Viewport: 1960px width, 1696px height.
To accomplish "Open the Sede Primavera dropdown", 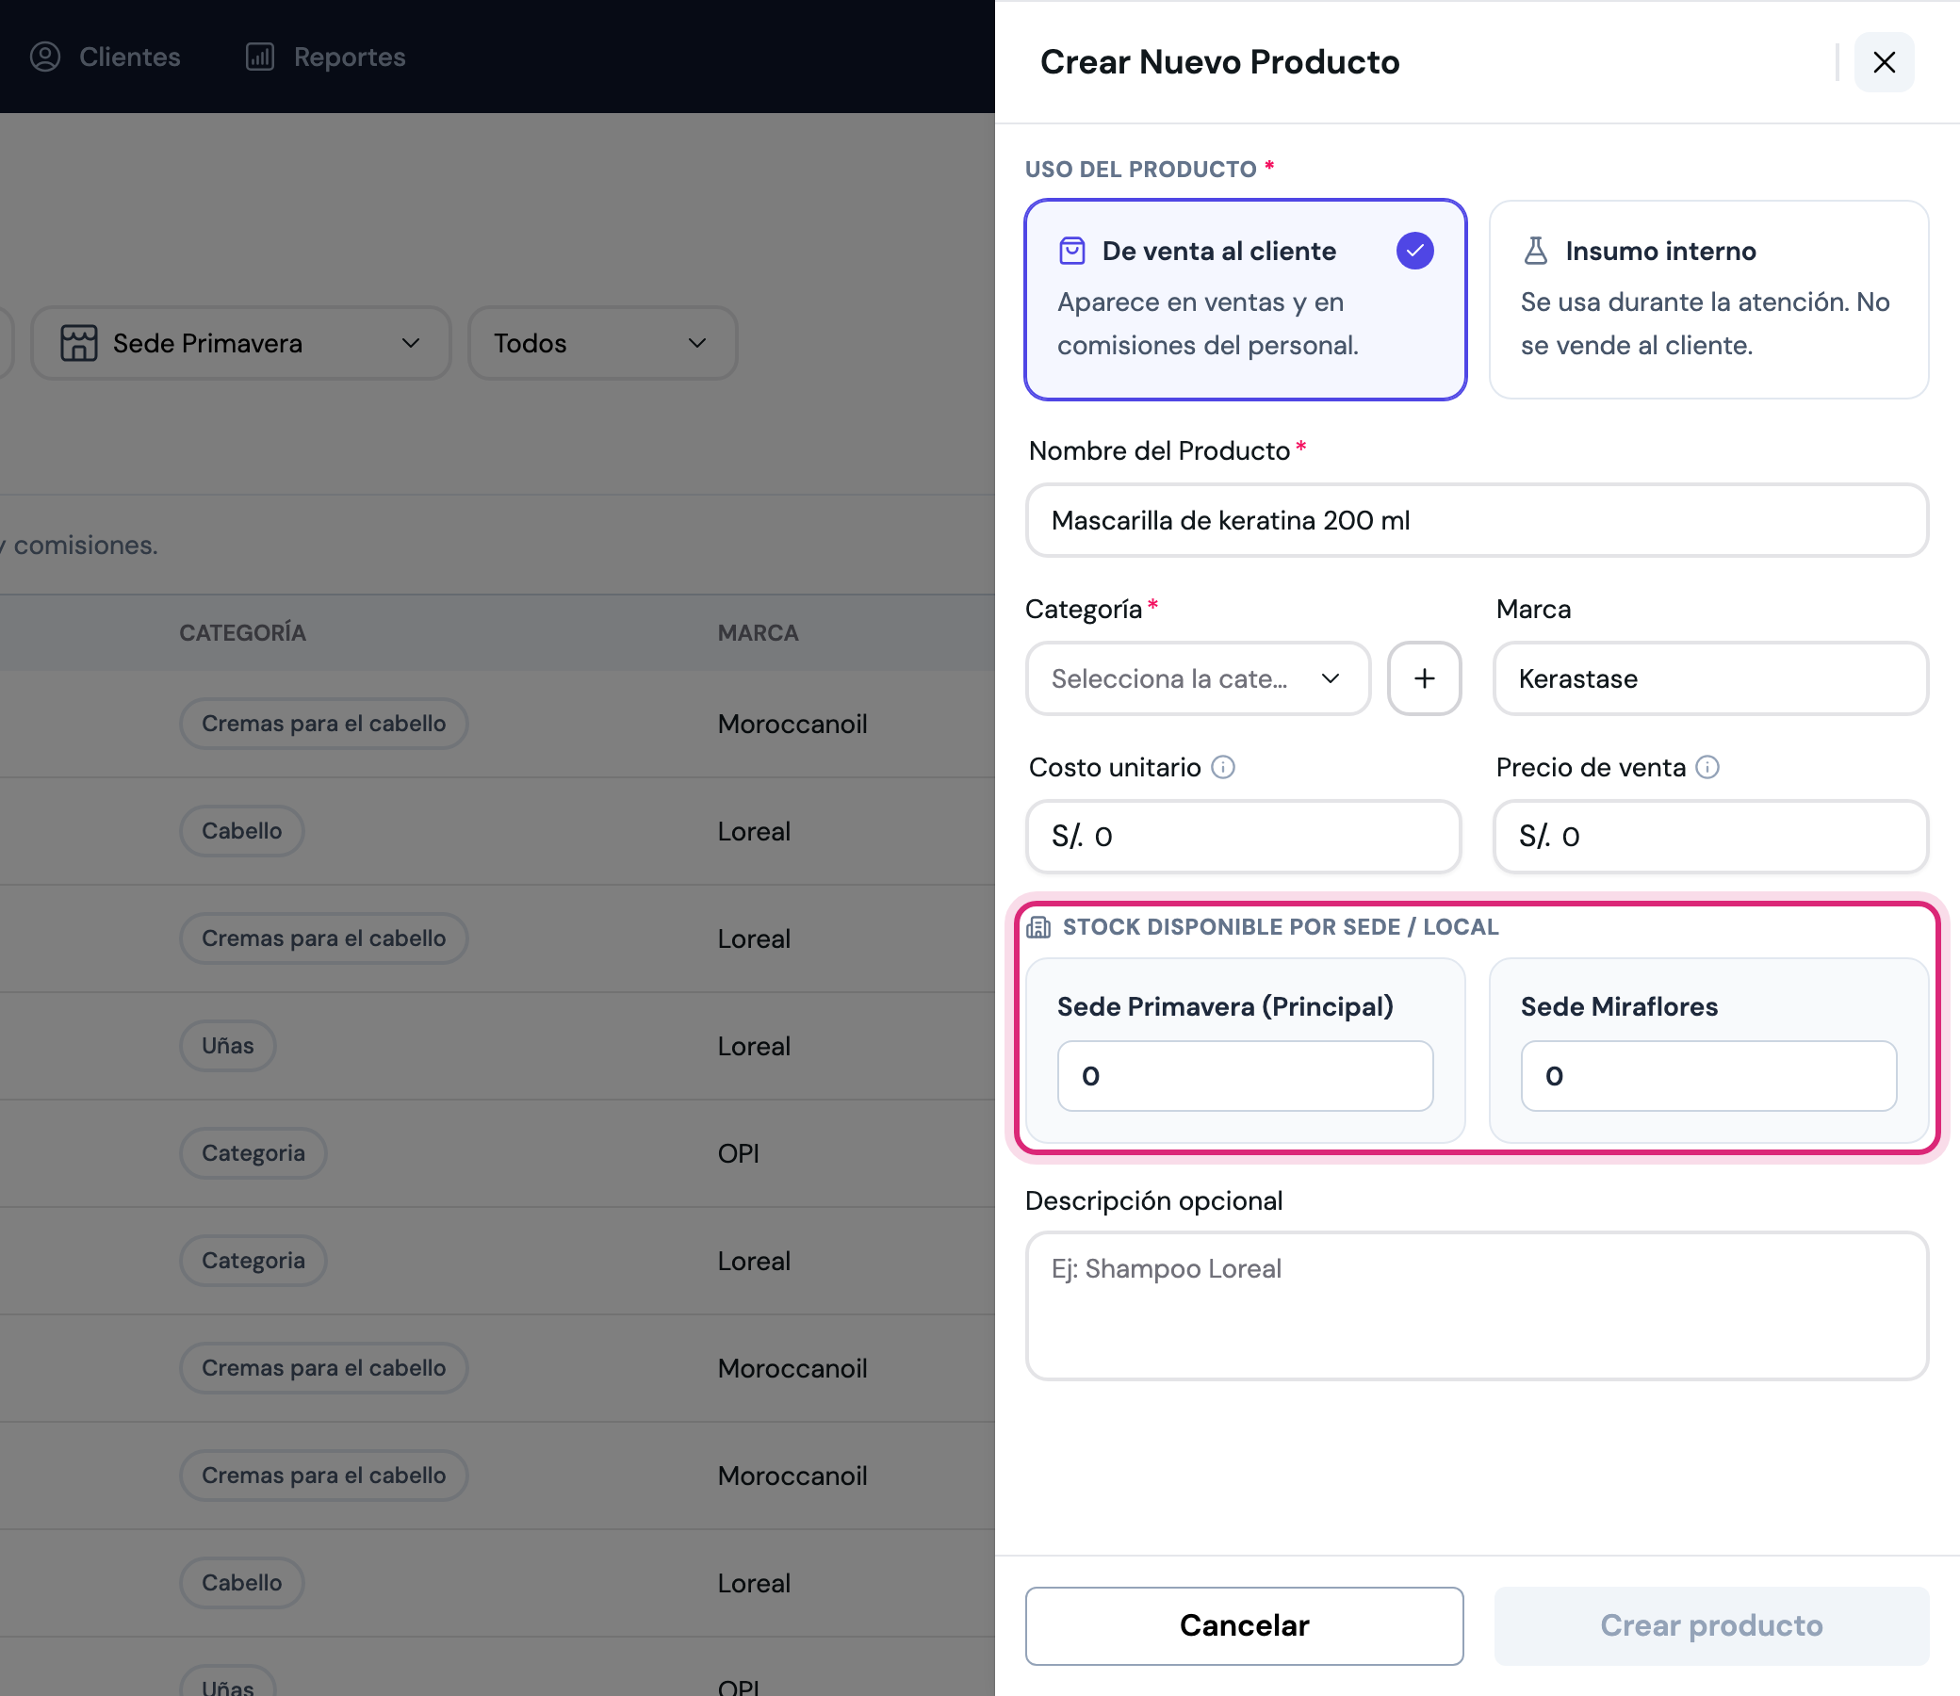I will point(241,343).
